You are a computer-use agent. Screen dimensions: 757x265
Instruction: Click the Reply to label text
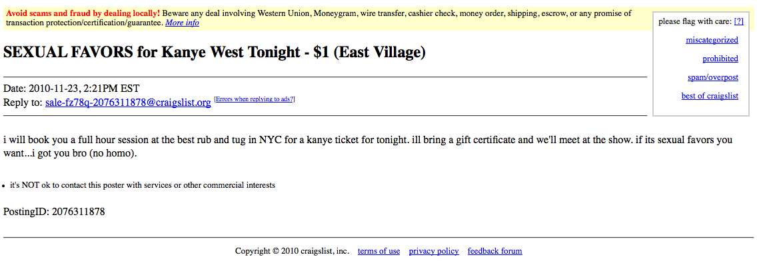[x=23, y=103]
